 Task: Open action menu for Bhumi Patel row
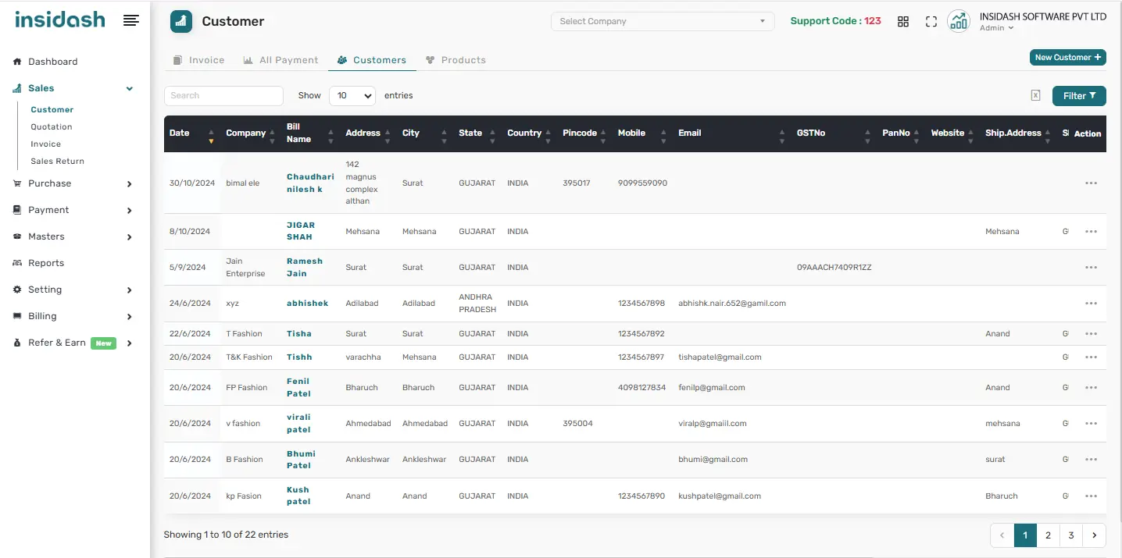[1092, 460]
